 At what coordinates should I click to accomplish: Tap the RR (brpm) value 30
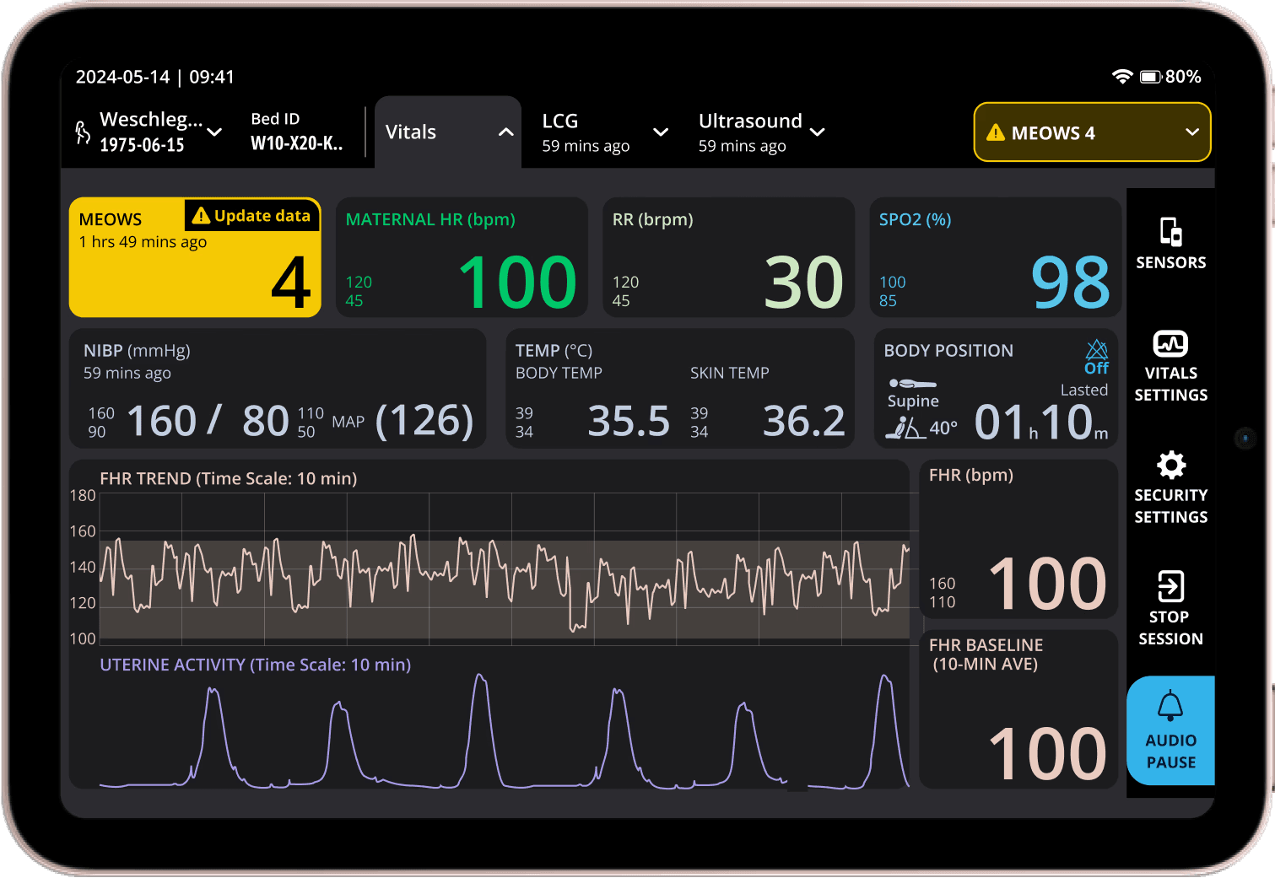tap(803, 283)
